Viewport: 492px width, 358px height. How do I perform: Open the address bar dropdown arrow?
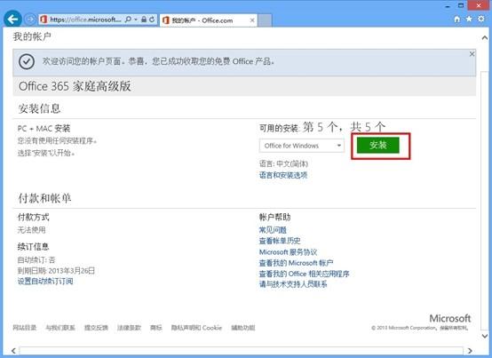click(x=136, y=20)
